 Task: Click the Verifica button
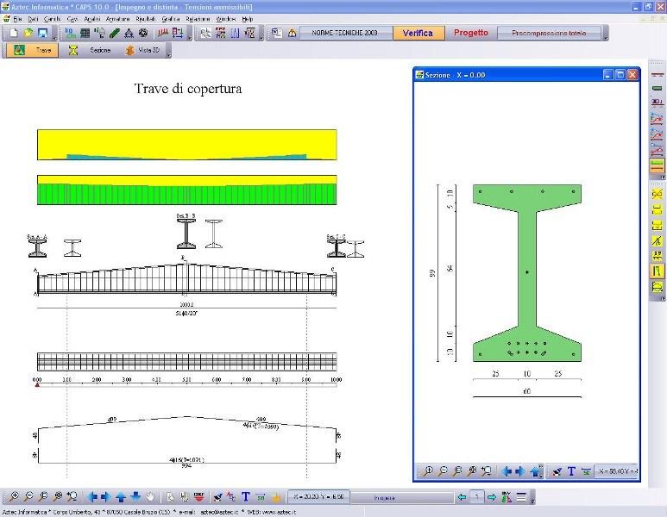click(x=418, y=33)
